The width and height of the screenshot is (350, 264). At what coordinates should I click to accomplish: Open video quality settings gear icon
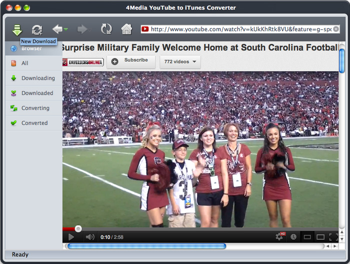pos(279,237)
